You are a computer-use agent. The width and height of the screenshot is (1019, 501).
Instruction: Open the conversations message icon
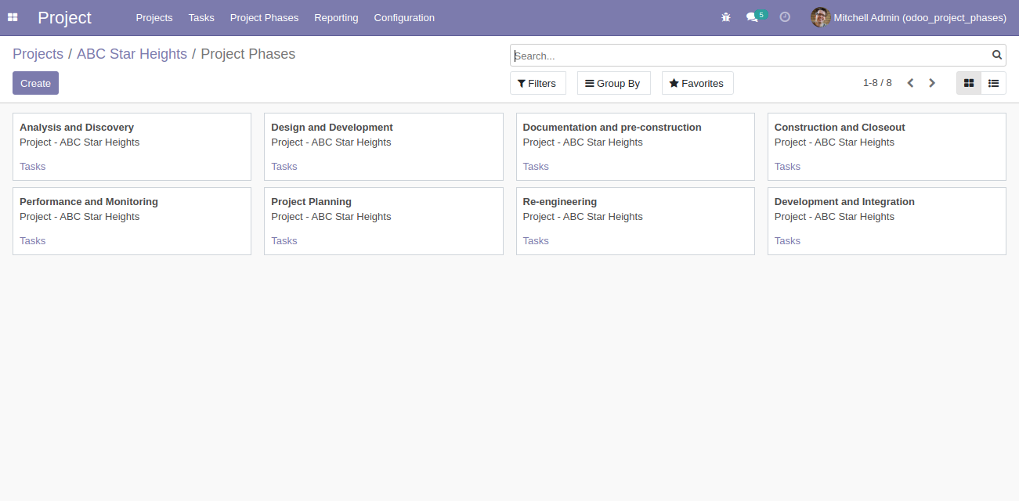coord(752,17)
